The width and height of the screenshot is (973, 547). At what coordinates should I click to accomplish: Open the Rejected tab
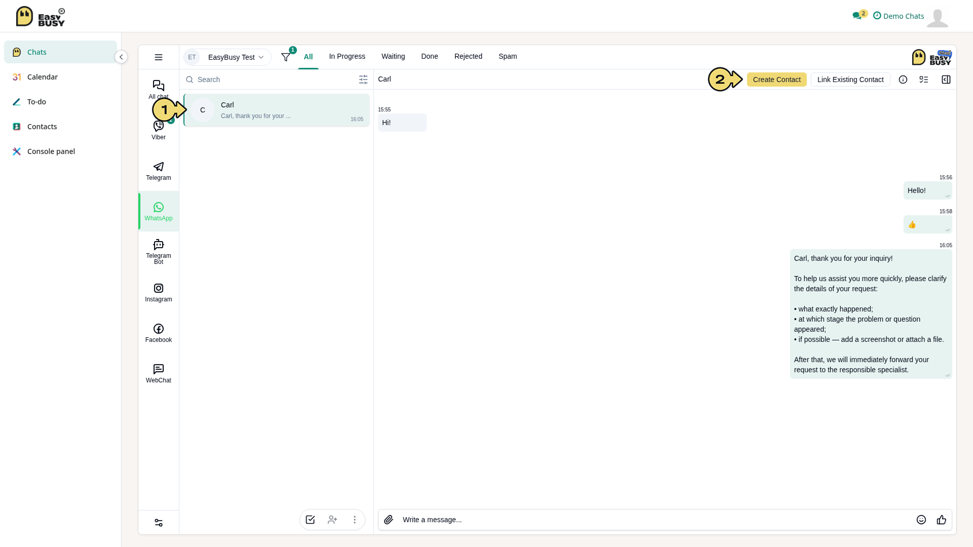point(468,56)
